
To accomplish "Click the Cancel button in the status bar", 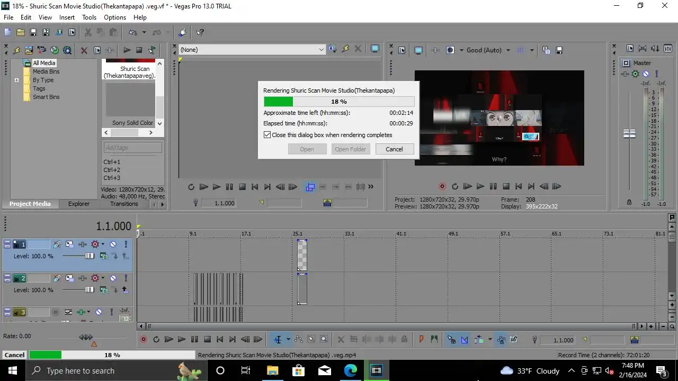I will click(x=14, y=355).
